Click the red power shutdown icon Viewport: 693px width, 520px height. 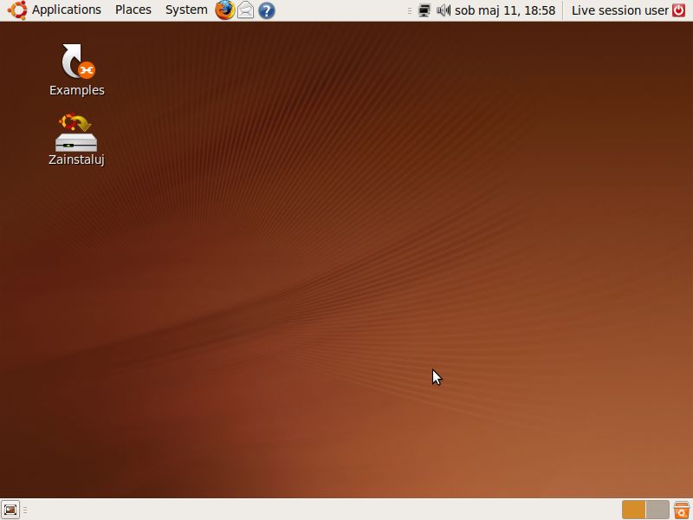(679, 10)
